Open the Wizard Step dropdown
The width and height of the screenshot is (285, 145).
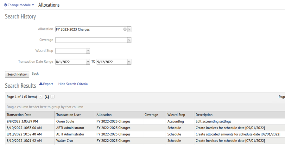click(x=88, y=51)
